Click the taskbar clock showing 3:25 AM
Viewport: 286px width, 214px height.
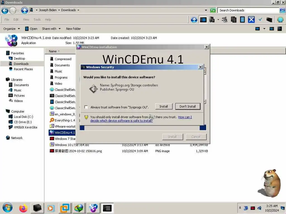pyautogui.click(x=272, y=208)
